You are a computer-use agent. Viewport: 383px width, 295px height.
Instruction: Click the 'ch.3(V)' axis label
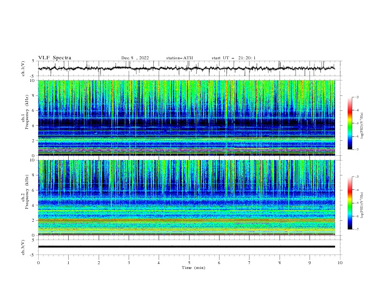click(23, 247)
